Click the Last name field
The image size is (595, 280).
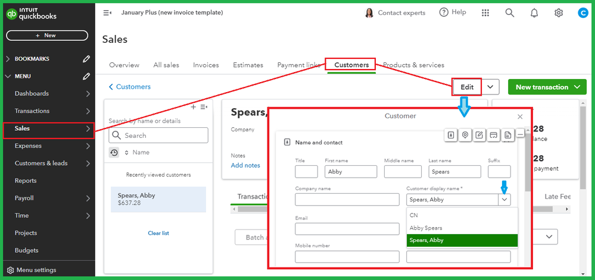455,172
